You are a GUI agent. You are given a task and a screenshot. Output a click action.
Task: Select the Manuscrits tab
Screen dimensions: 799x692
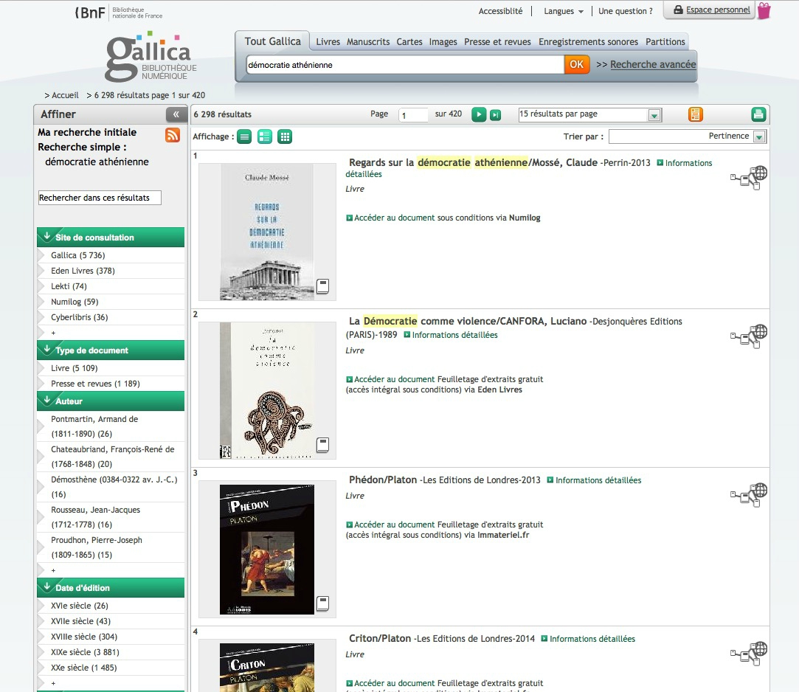368,42
